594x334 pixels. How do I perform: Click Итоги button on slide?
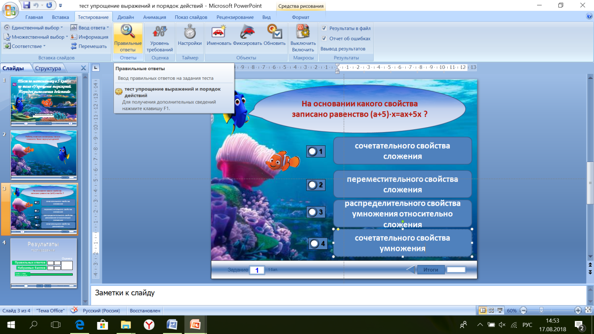(x=431, y=270)
